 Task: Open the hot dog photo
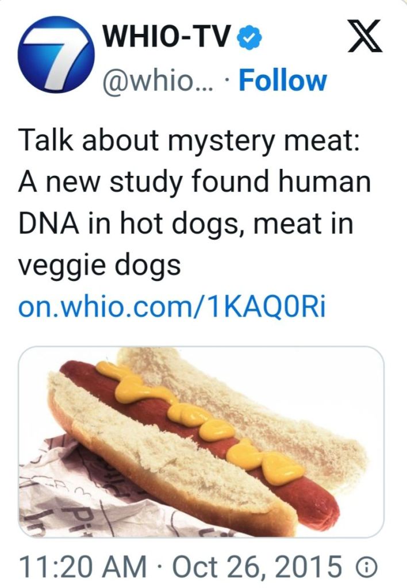point(201,441)
